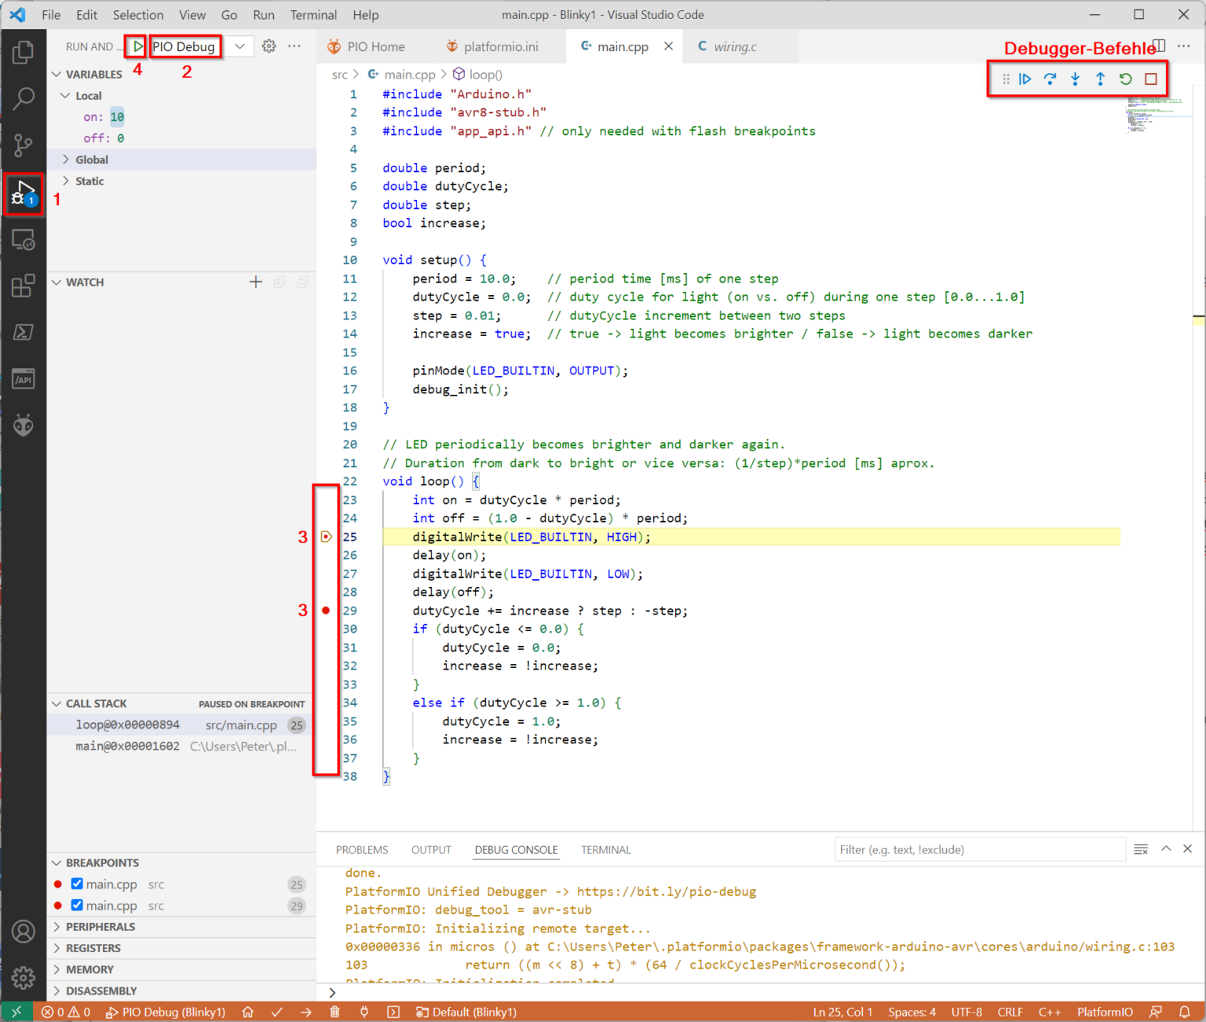Image resolution: width=1206 pixels, height=1022 pixels.
Task: Step Into using the debug toolbar
Action: (x=1075, y=78)
